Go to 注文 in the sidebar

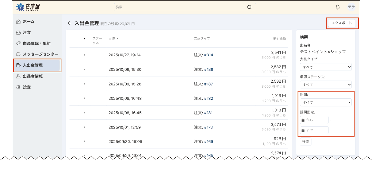(x=27, y=32)
